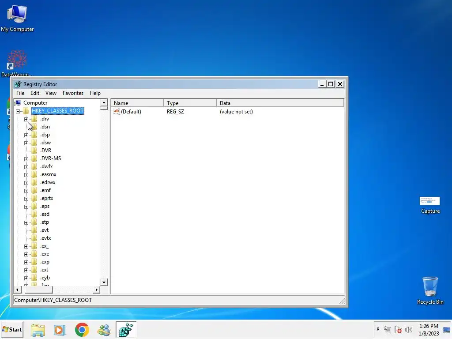Click the REG_SZ type cell

pos(175,112)
